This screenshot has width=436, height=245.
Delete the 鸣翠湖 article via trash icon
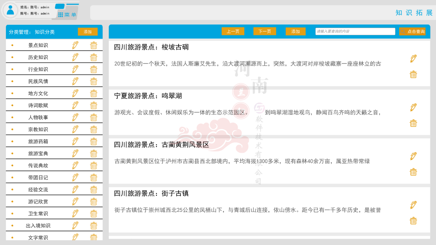click(x=413, y=123)
